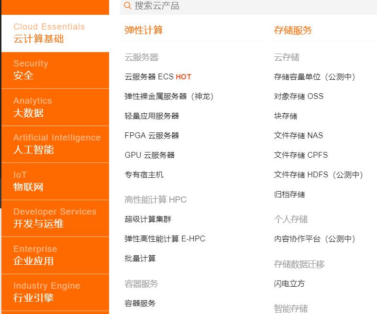Focus the 搜索云产品 search field
The image size is (377, 314).
[248, 6]
